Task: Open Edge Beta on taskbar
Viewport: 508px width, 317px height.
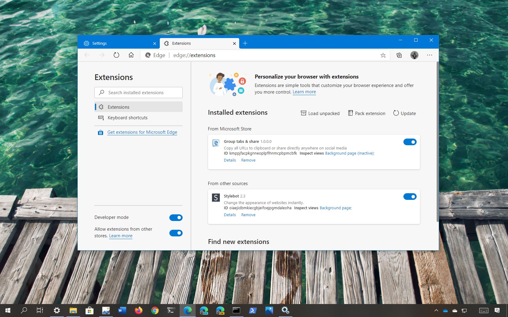Action: [204, 310]
